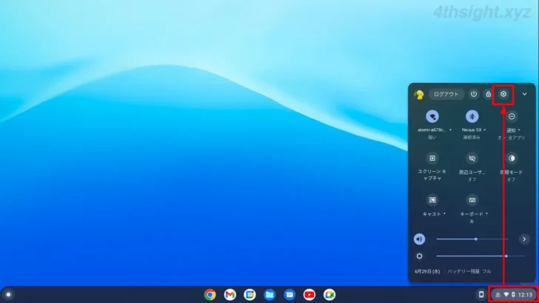Toggle 通知 do-not-disturb

pos(512,116)
